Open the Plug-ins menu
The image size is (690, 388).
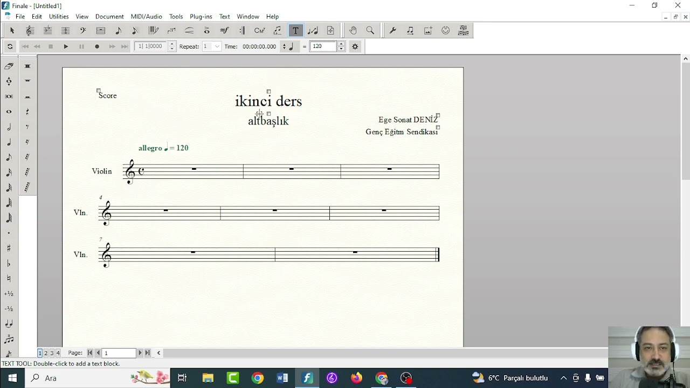click(x=201, y=17)
